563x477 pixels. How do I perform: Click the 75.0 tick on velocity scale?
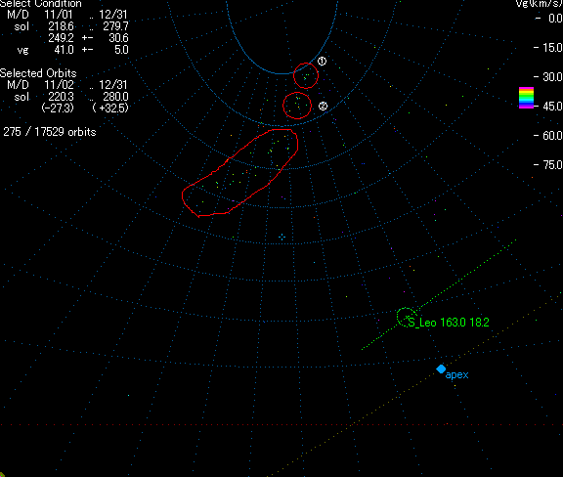pos(552,165)
